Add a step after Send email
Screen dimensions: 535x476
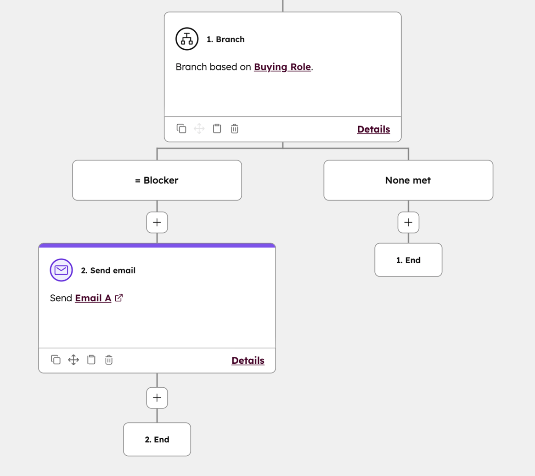(157, 397)
